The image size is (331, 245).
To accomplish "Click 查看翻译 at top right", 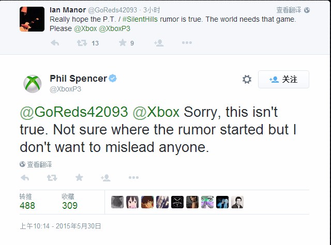I will tap(293, 10).
